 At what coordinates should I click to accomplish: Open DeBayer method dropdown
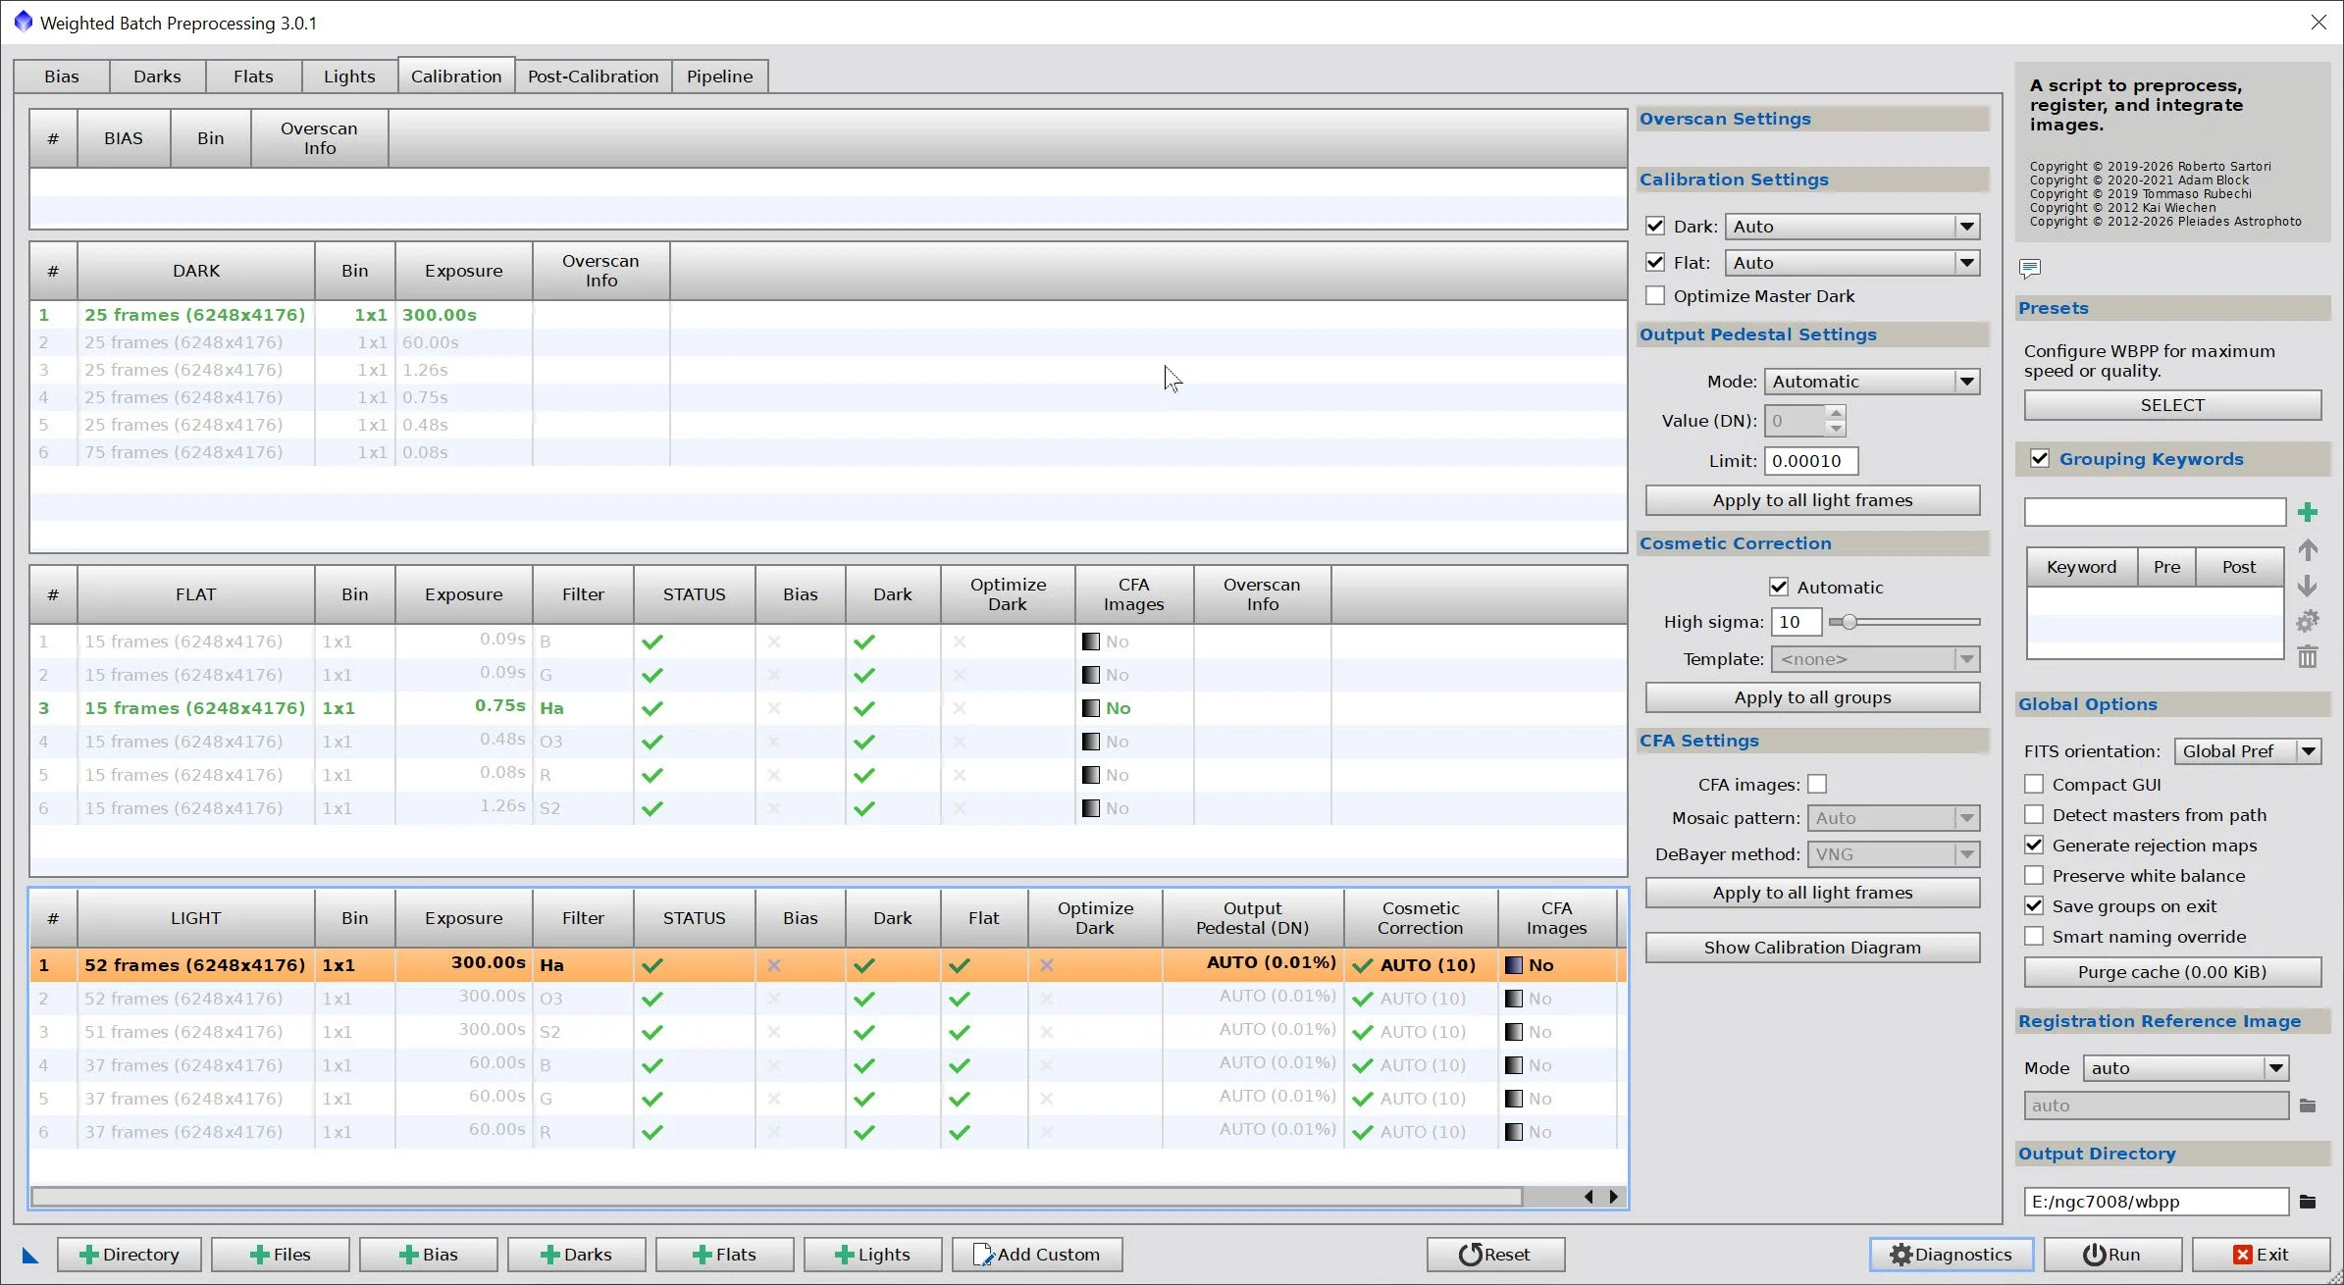(1894, 854)
